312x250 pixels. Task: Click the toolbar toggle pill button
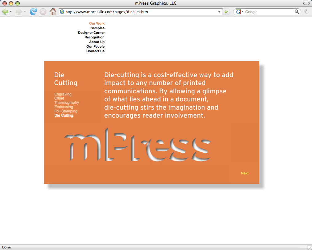click(x=306, y=3)
